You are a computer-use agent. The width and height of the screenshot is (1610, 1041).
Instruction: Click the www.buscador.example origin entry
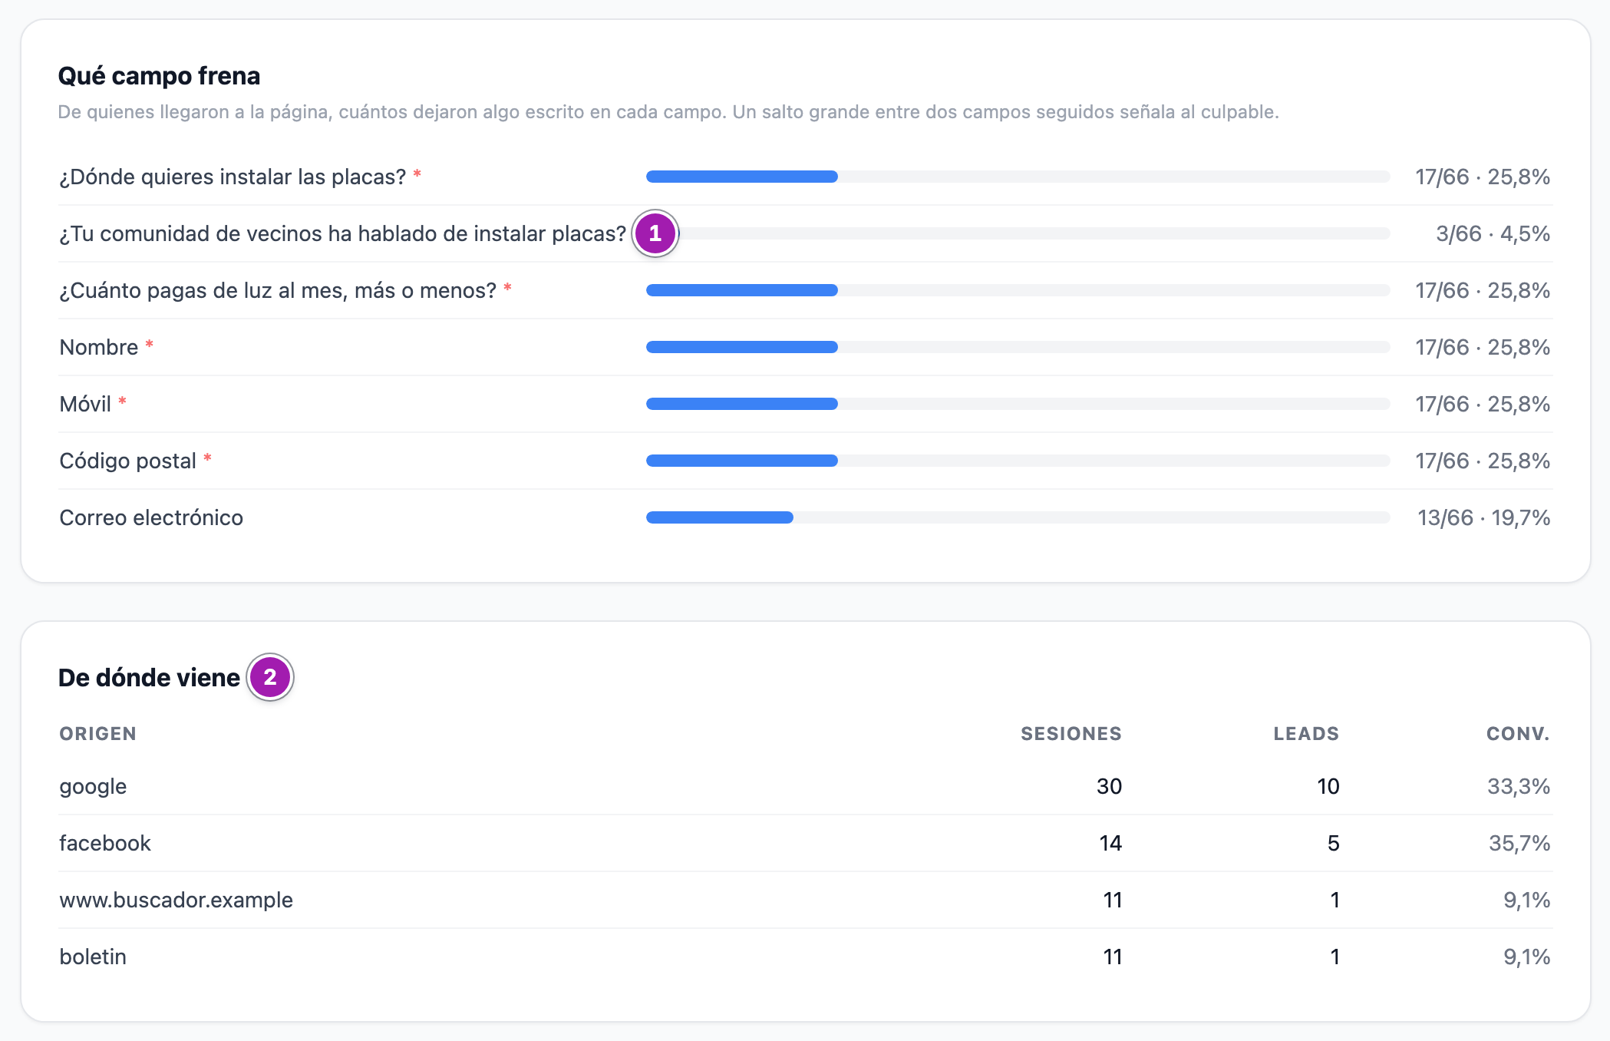[x=177, y=900]
